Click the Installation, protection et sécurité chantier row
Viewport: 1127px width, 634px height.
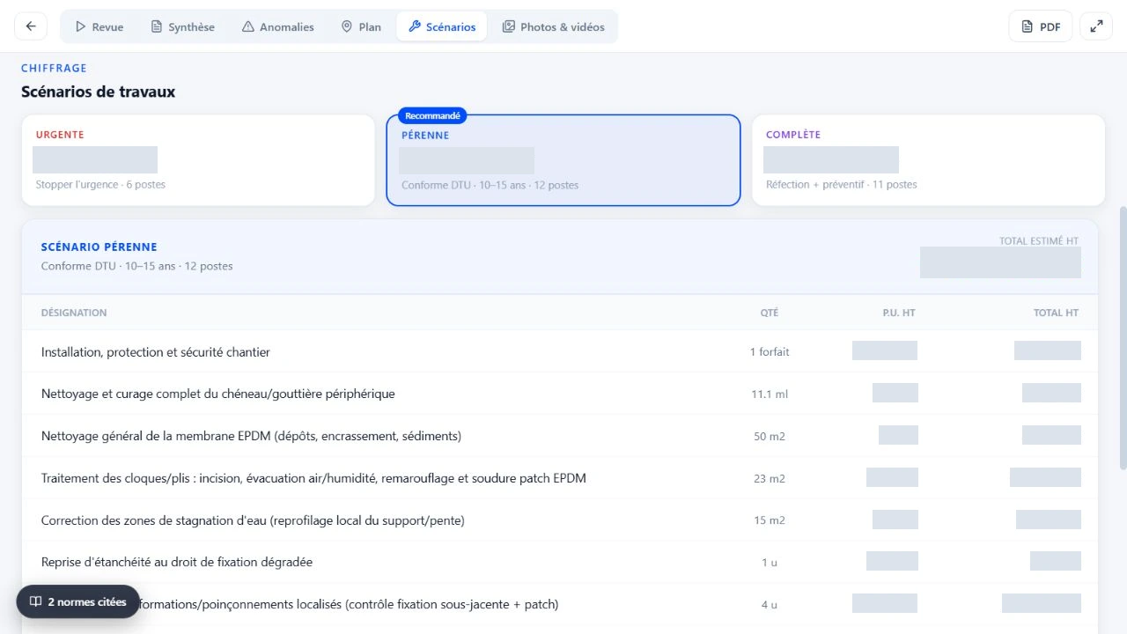560,351
